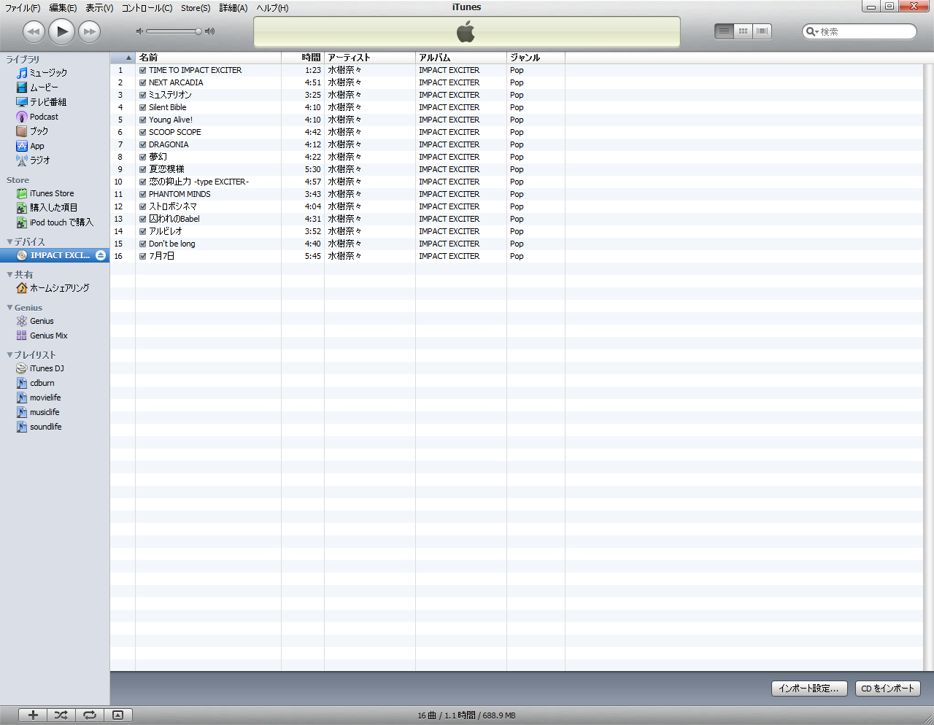Open 編集(E) menu

tap(63, 8)
